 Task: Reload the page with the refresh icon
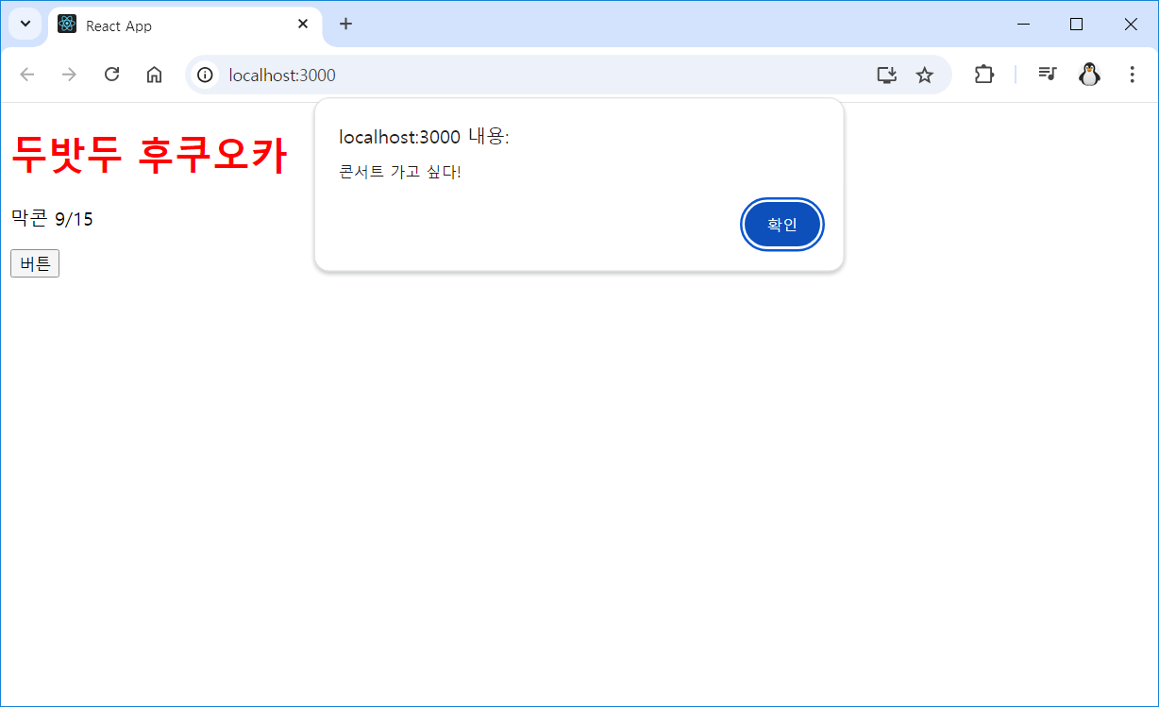pyautogui.click(x=111, y=75)
